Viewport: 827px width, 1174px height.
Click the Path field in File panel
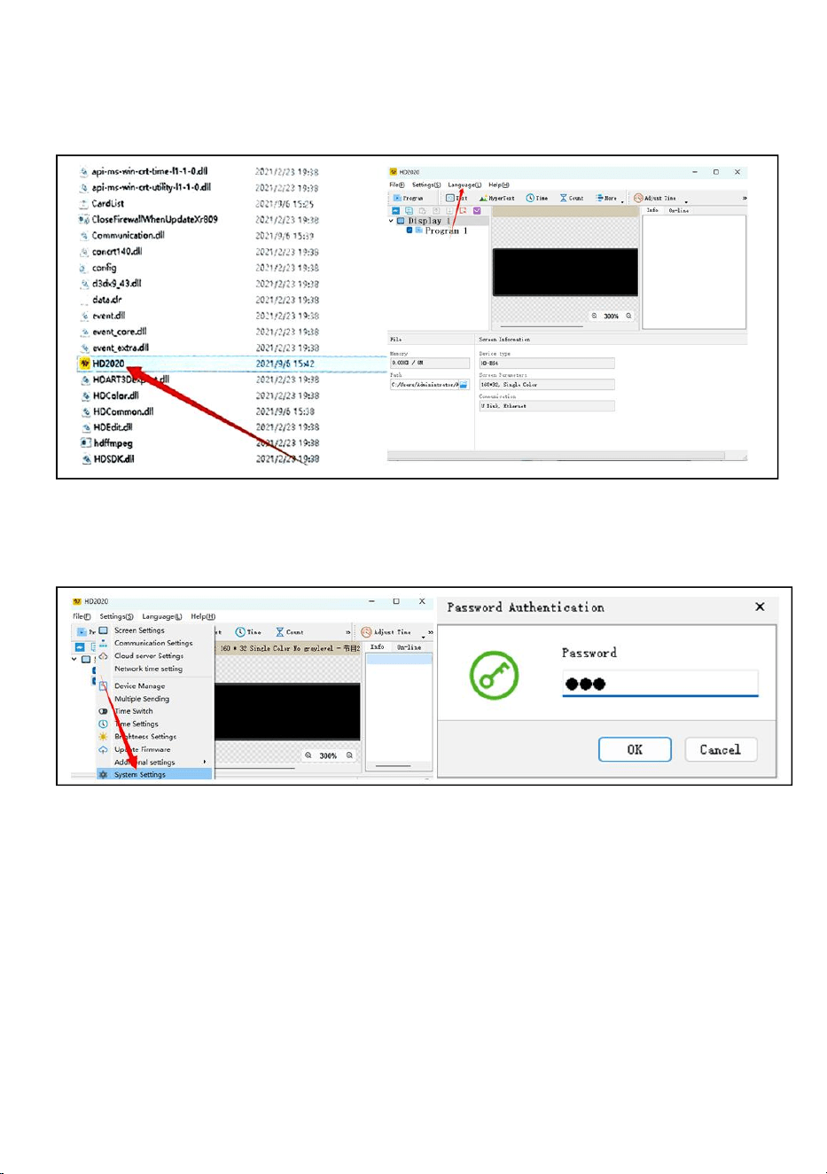425,385
